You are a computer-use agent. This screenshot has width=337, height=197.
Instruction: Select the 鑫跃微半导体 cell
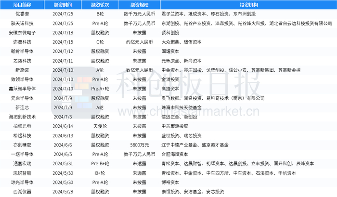(x=22, y=89)
